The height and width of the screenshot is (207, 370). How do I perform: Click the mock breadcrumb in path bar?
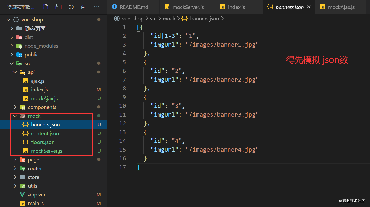point(169,19)
